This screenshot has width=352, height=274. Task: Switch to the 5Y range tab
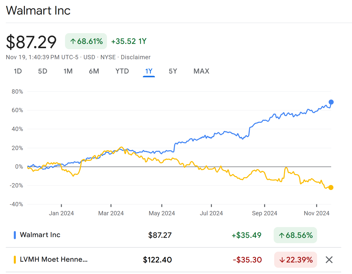point(173,71)
